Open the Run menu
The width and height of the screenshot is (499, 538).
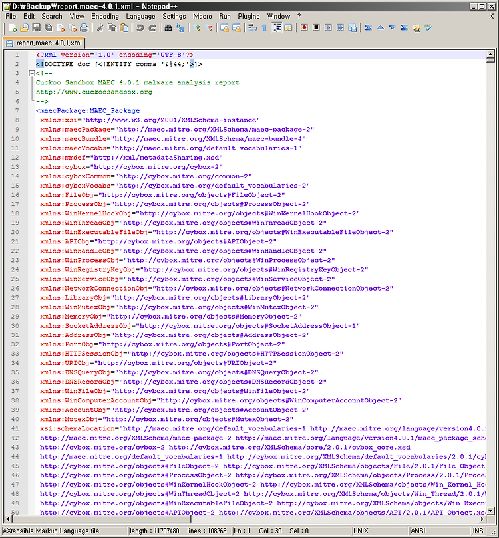coord(225,17)
